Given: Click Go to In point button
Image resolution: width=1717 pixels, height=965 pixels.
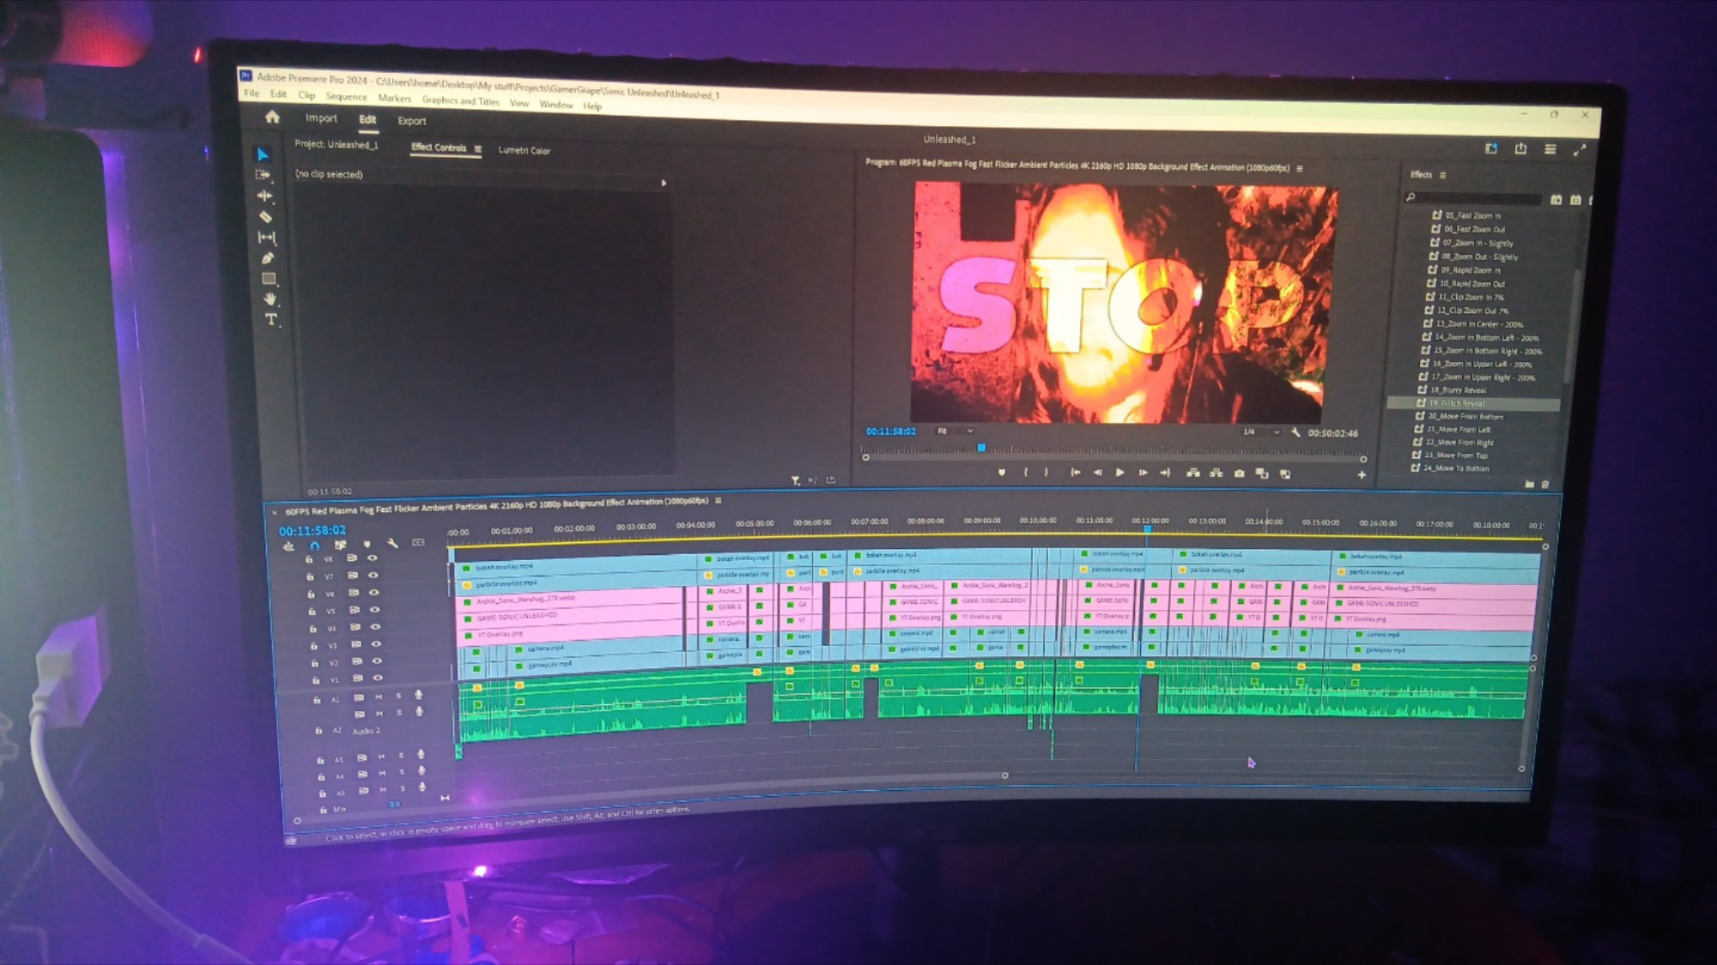Looking at the screenshot, I should 1075,473.
